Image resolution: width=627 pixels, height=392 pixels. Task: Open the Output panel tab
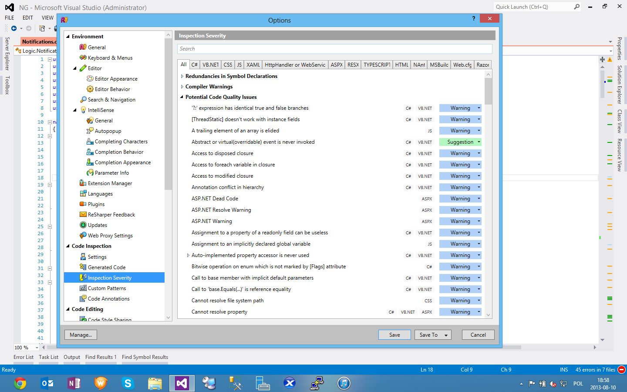pyautogui.click(x=72, y=357)
